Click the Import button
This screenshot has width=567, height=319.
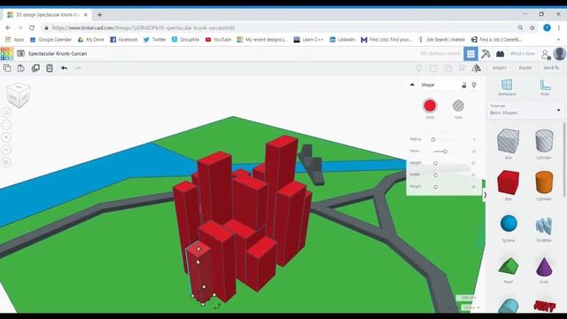pos(499,67)
